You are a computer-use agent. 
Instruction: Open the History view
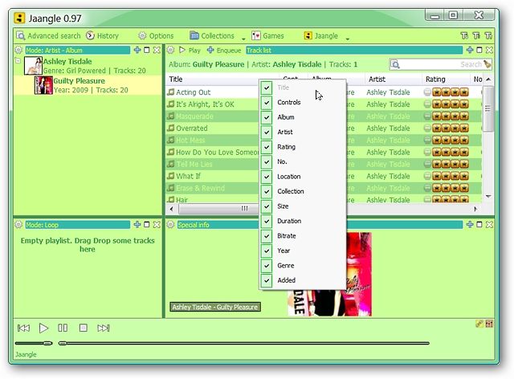(102, 36)
